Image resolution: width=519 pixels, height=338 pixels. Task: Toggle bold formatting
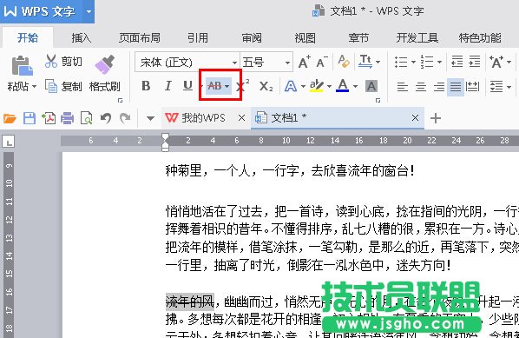click(x=146, y=86)
